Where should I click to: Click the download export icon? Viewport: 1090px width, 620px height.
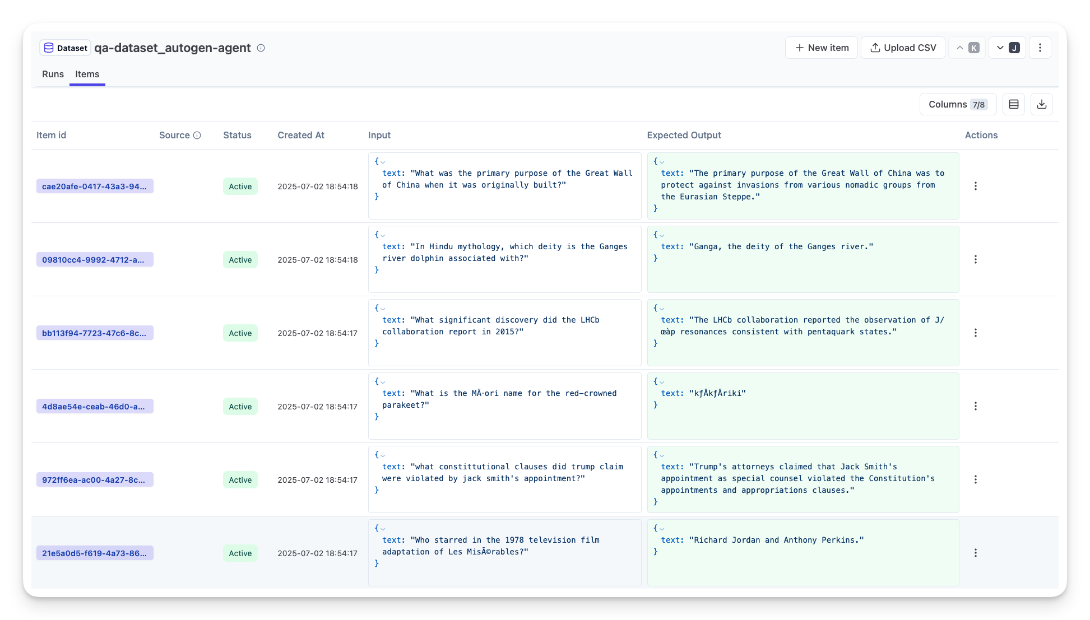point(1041,104)
